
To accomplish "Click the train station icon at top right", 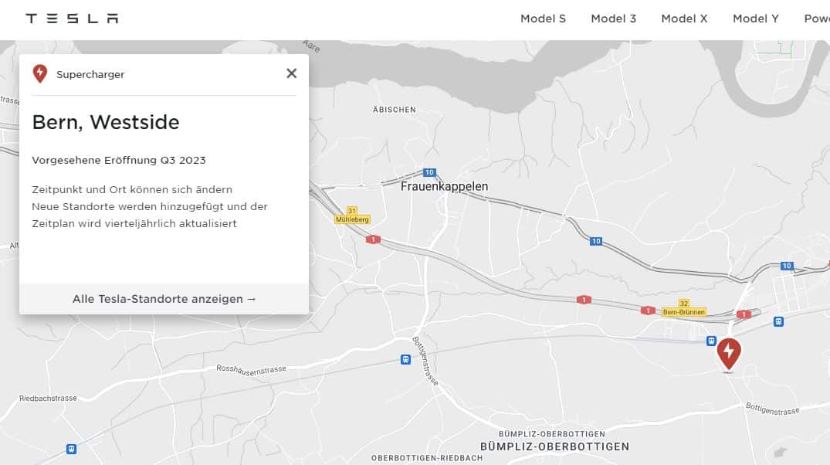I will pos(778,322).
